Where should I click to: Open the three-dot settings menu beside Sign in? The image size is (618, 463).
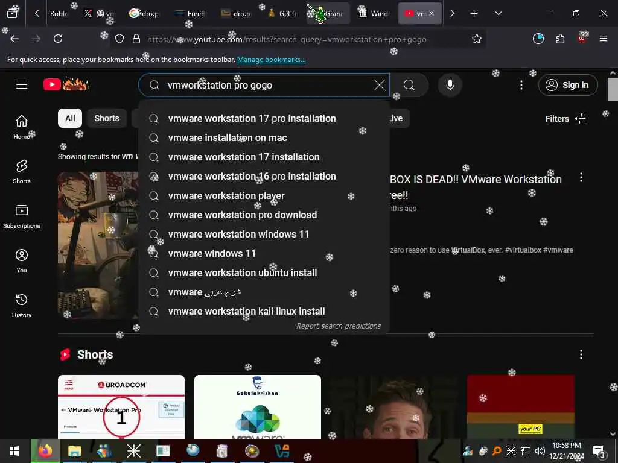521,85
